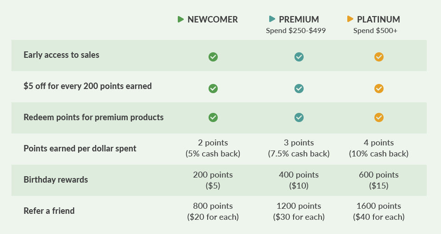Click Newcomer's 200 points birthday reward
The image size is (441, 234).
pyautogui.click(x=213, y=175)
